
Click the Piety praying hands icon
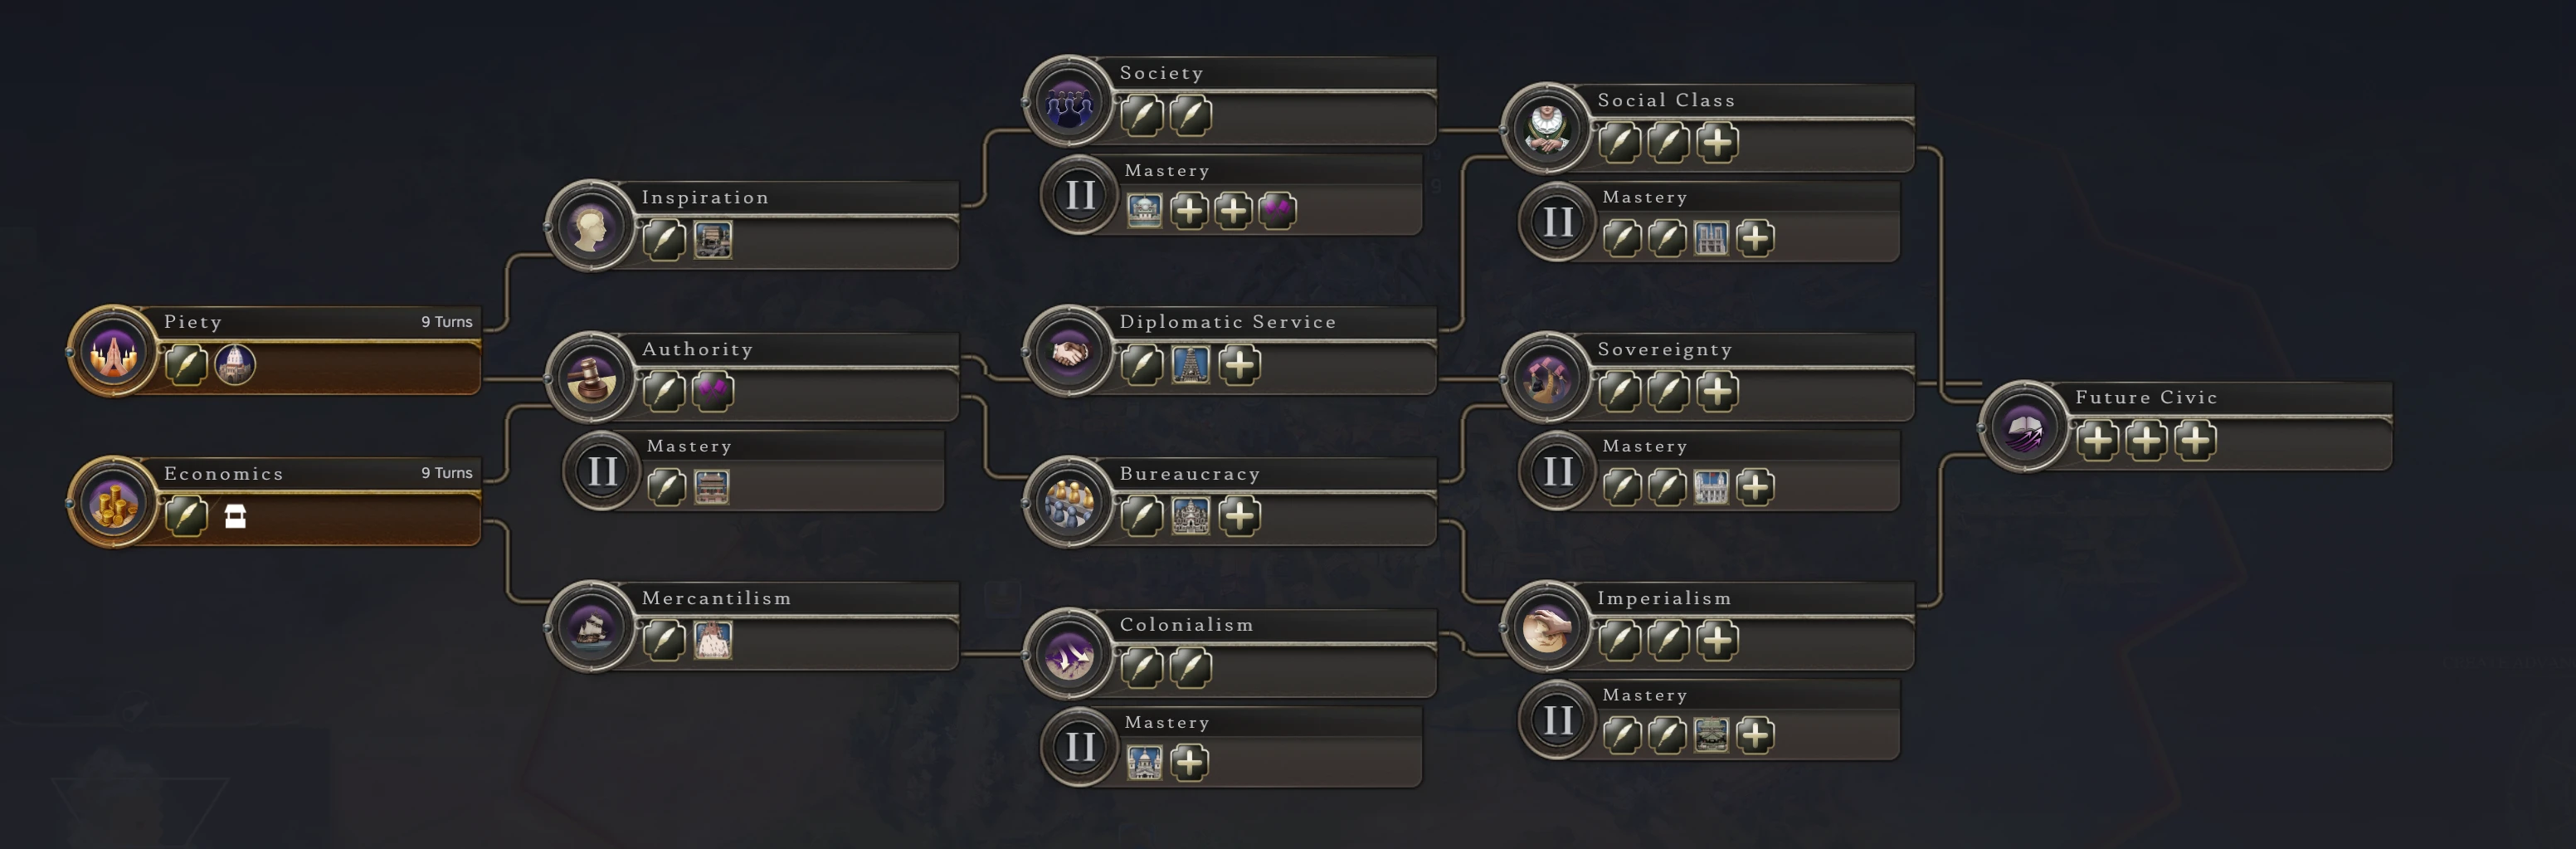[x=113, y=352]
